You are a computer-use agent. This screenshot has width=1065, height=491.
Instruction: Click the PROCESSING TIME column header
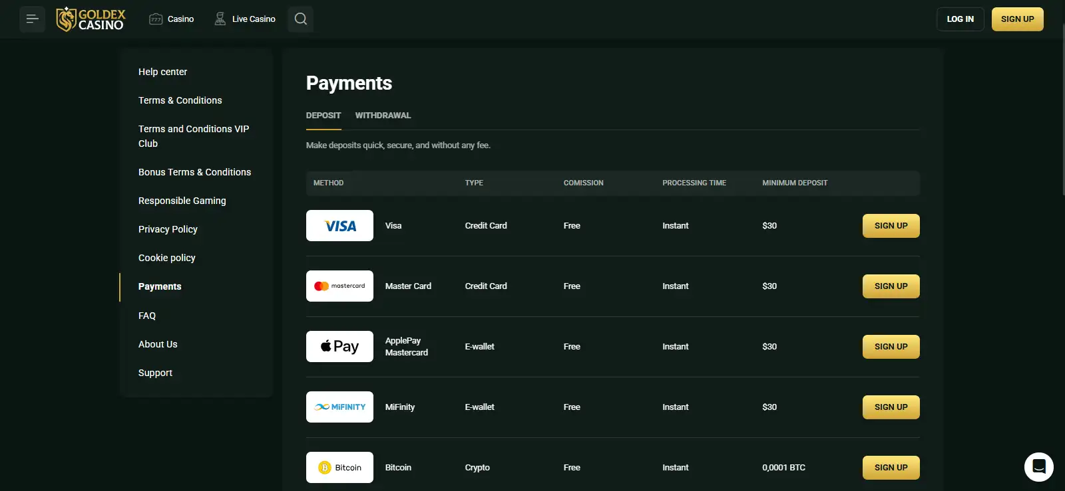(x=694, y=183)
